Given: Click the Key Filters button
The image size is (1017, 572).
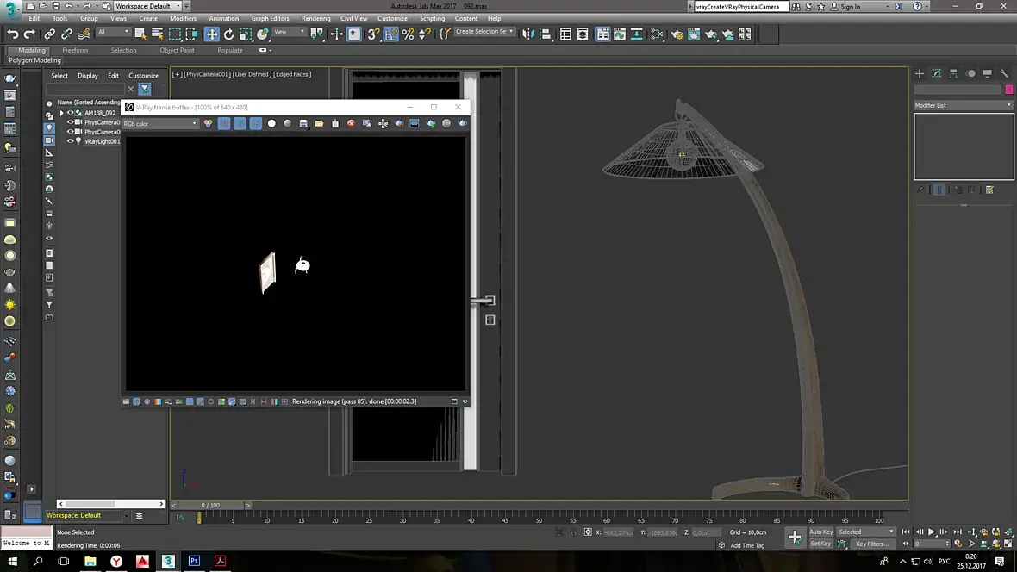Looking at the screenshot, I should point(872,544).
